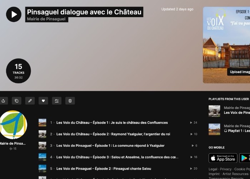Select track 5 Pinsaguel chante Salou
The image size is (250, 179).
pos(104,169)
